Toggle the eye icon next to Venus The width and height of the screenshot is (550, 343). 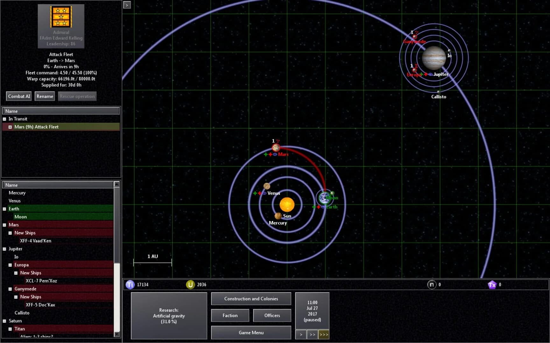pos(264,193)
